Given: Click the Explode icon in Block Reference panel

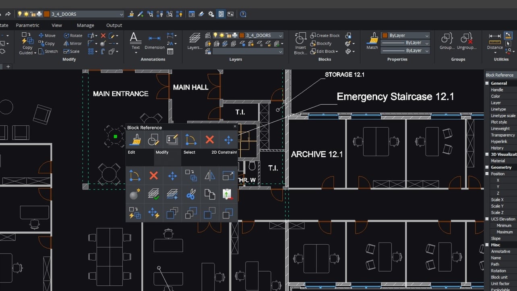Looking at the screenshot, I should point(134,194).
